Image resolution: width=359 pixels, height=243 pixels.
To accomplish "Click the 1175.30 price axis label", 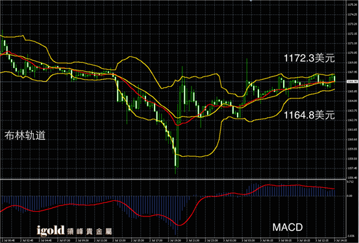I will coord(352,5).
